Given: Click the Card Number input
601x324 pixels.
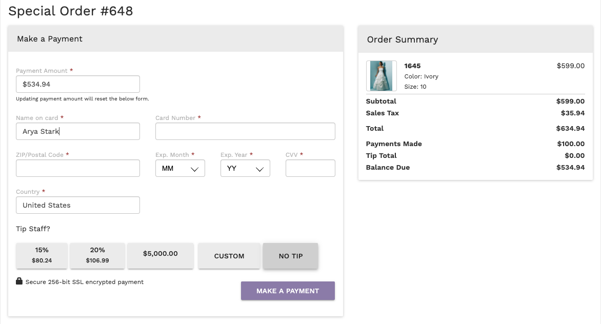Looking at the screenshot, I should click(x=245, y=131).
